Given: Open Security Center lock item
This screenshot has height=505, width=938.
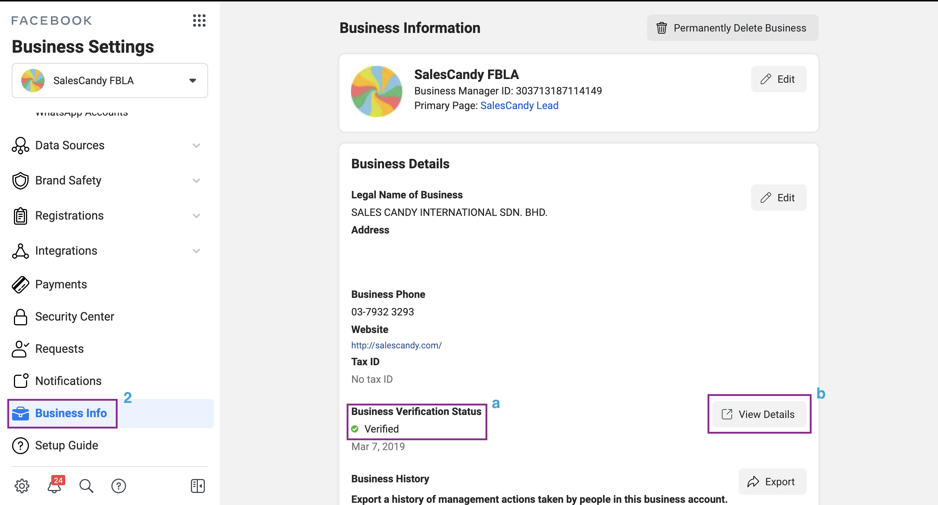Looking at the screenshot, I should (74, 317).
